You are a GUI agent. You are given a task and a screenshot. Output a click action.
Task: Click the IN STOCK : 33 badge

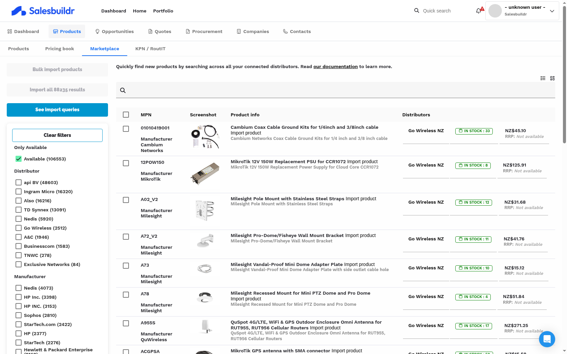474,131
